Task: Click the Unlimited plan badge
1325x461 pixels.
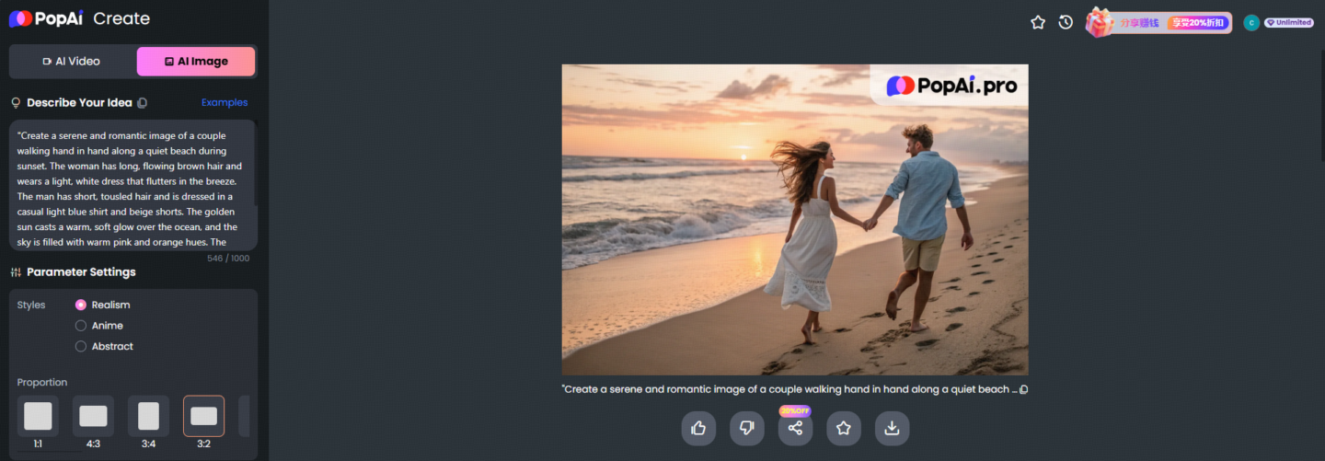Action: click(x=1289, y=23)
